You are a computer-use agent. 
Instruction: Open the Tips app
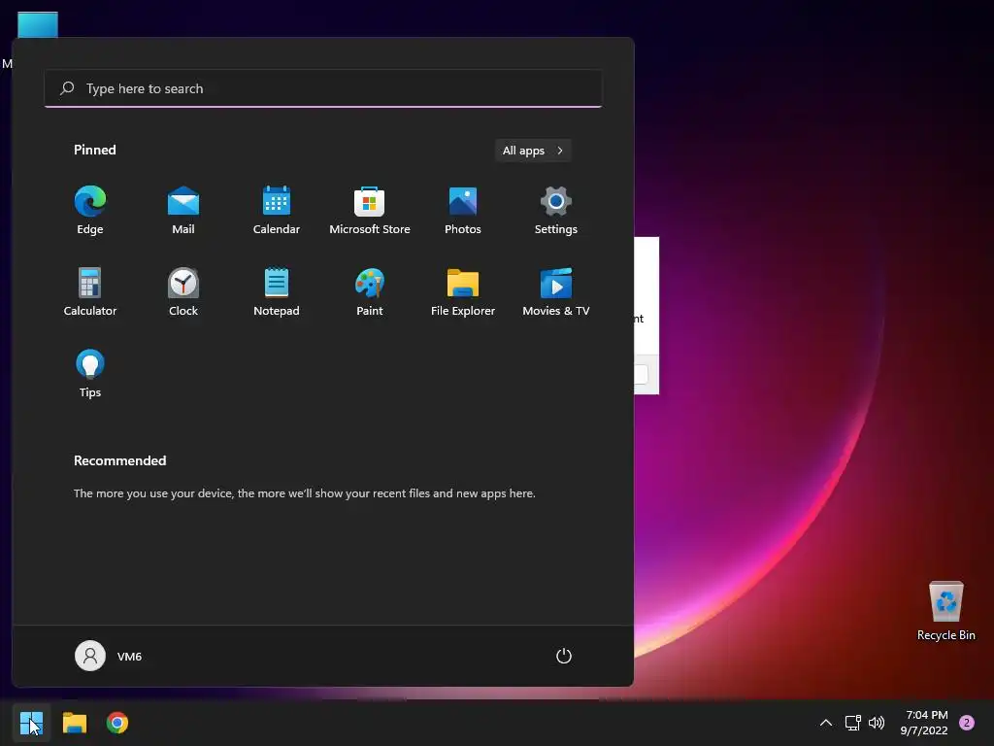click(x=90, y=374)
